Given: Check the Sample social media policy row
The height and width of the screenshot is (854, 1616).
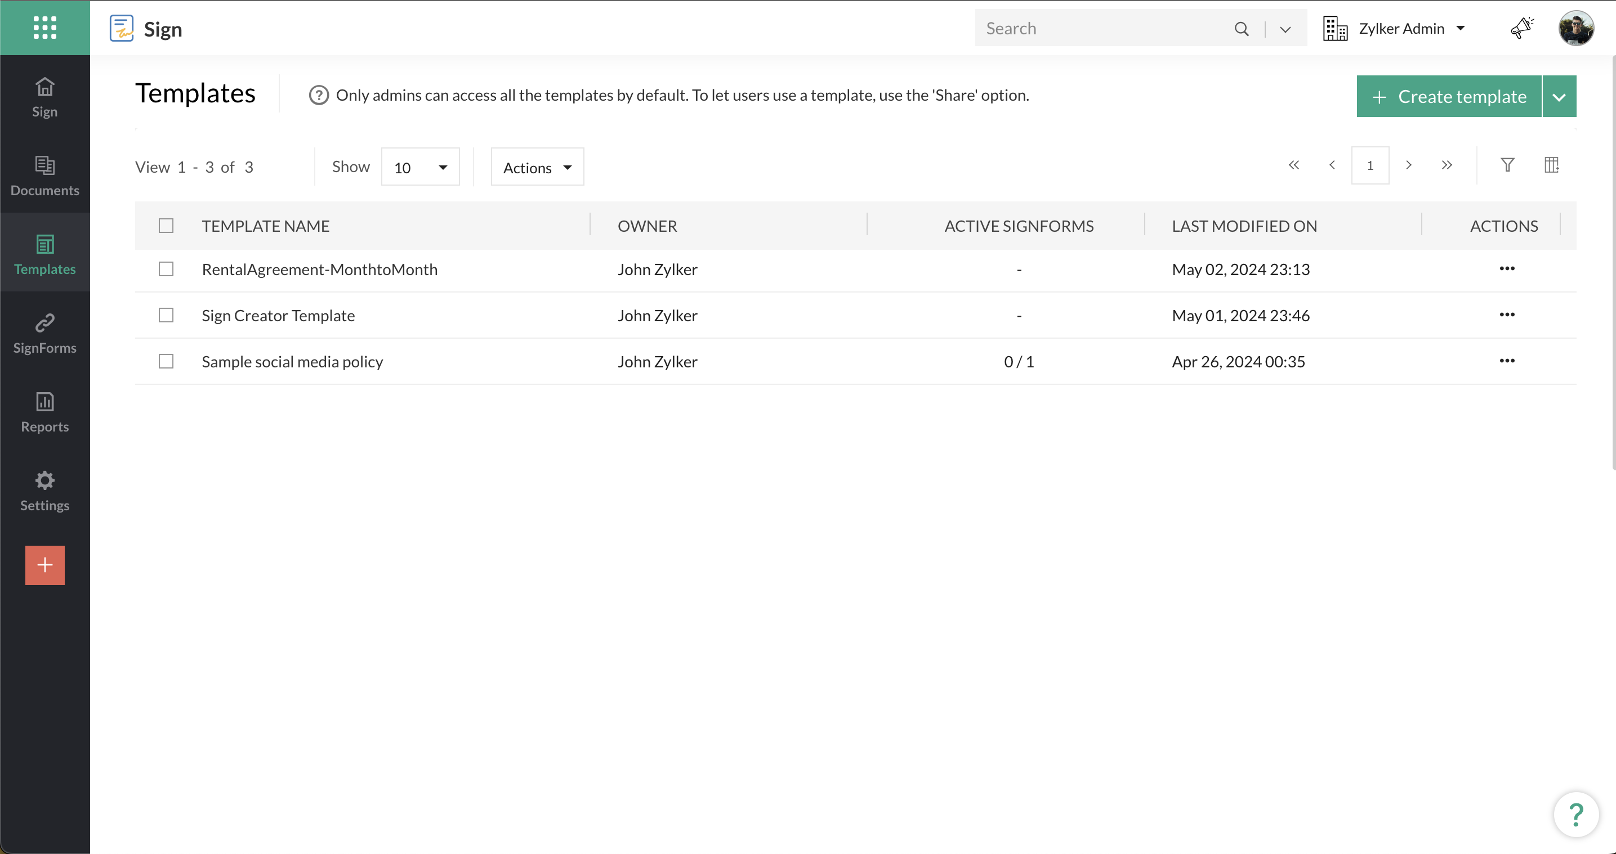Looking at the screenshot, I should (x=166, y=361).
